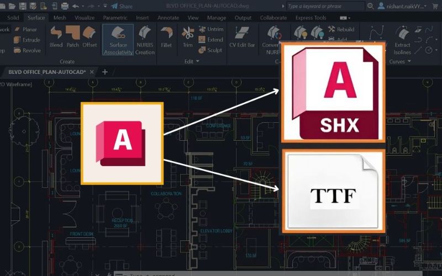Click the Save As icon
This screenshot has height=276, width=442.
pyautogui.click(x=33, y=6)
